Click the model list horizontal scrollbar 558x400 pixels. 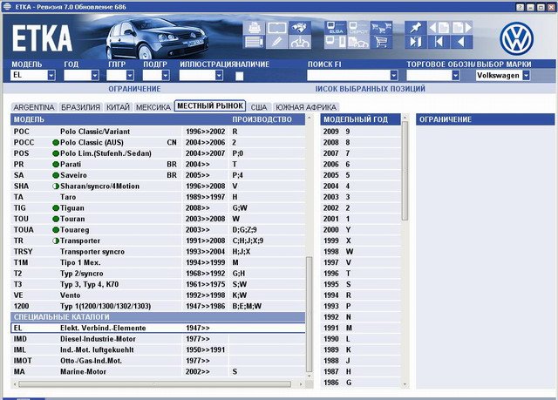point(154,384)
